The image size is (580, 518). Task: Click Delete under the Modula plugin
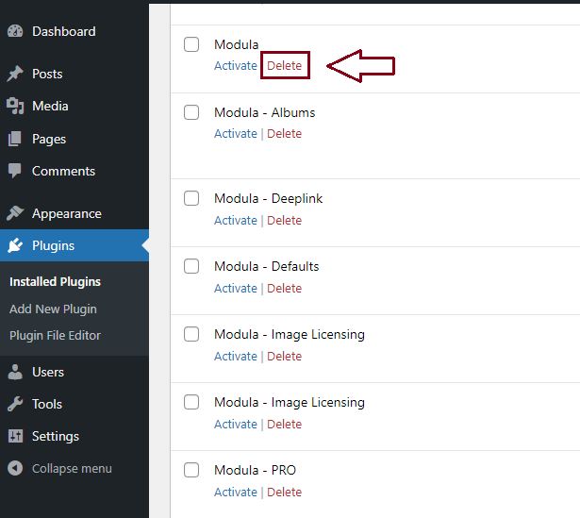[284, 65]
